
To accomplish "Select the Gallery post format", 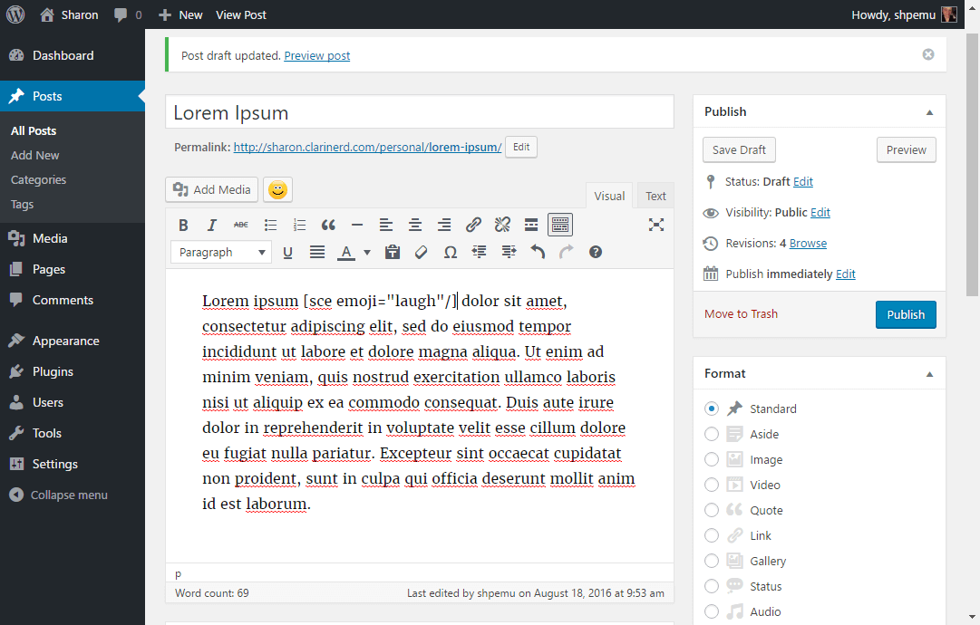I will click(712, 561).
